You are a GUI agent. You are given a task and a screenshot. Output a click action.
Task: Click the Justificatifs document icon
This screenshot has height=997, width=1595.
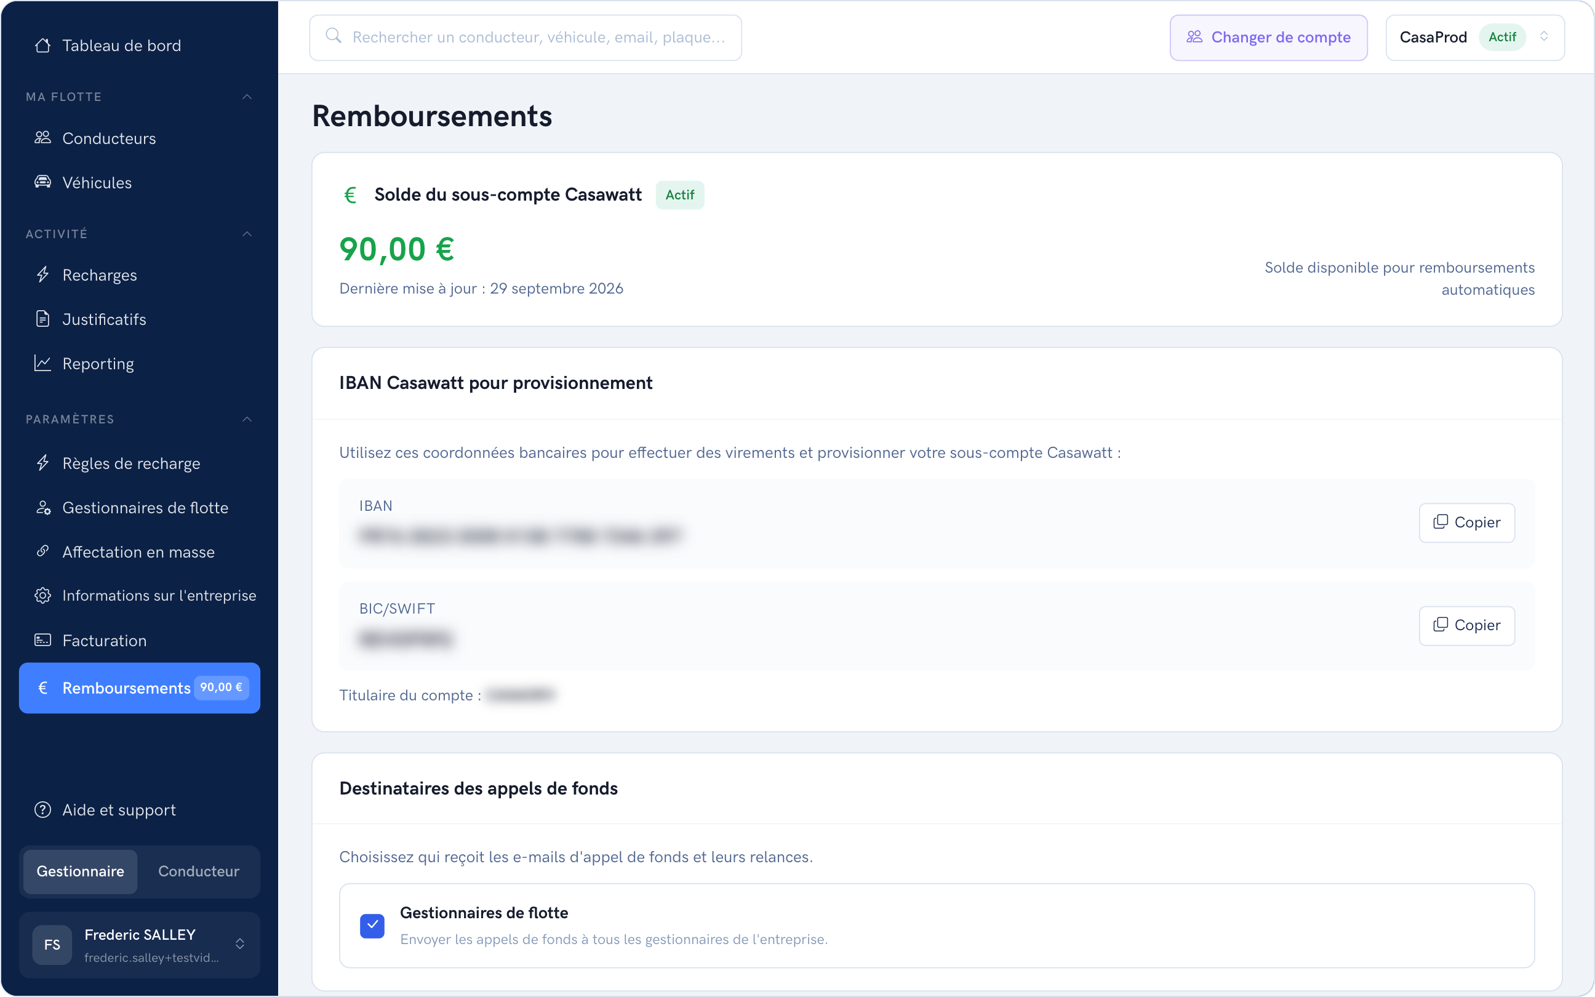43,319
